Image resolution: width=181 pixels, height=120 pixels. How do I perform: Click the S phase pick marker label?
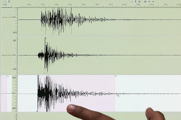(46, 38)
